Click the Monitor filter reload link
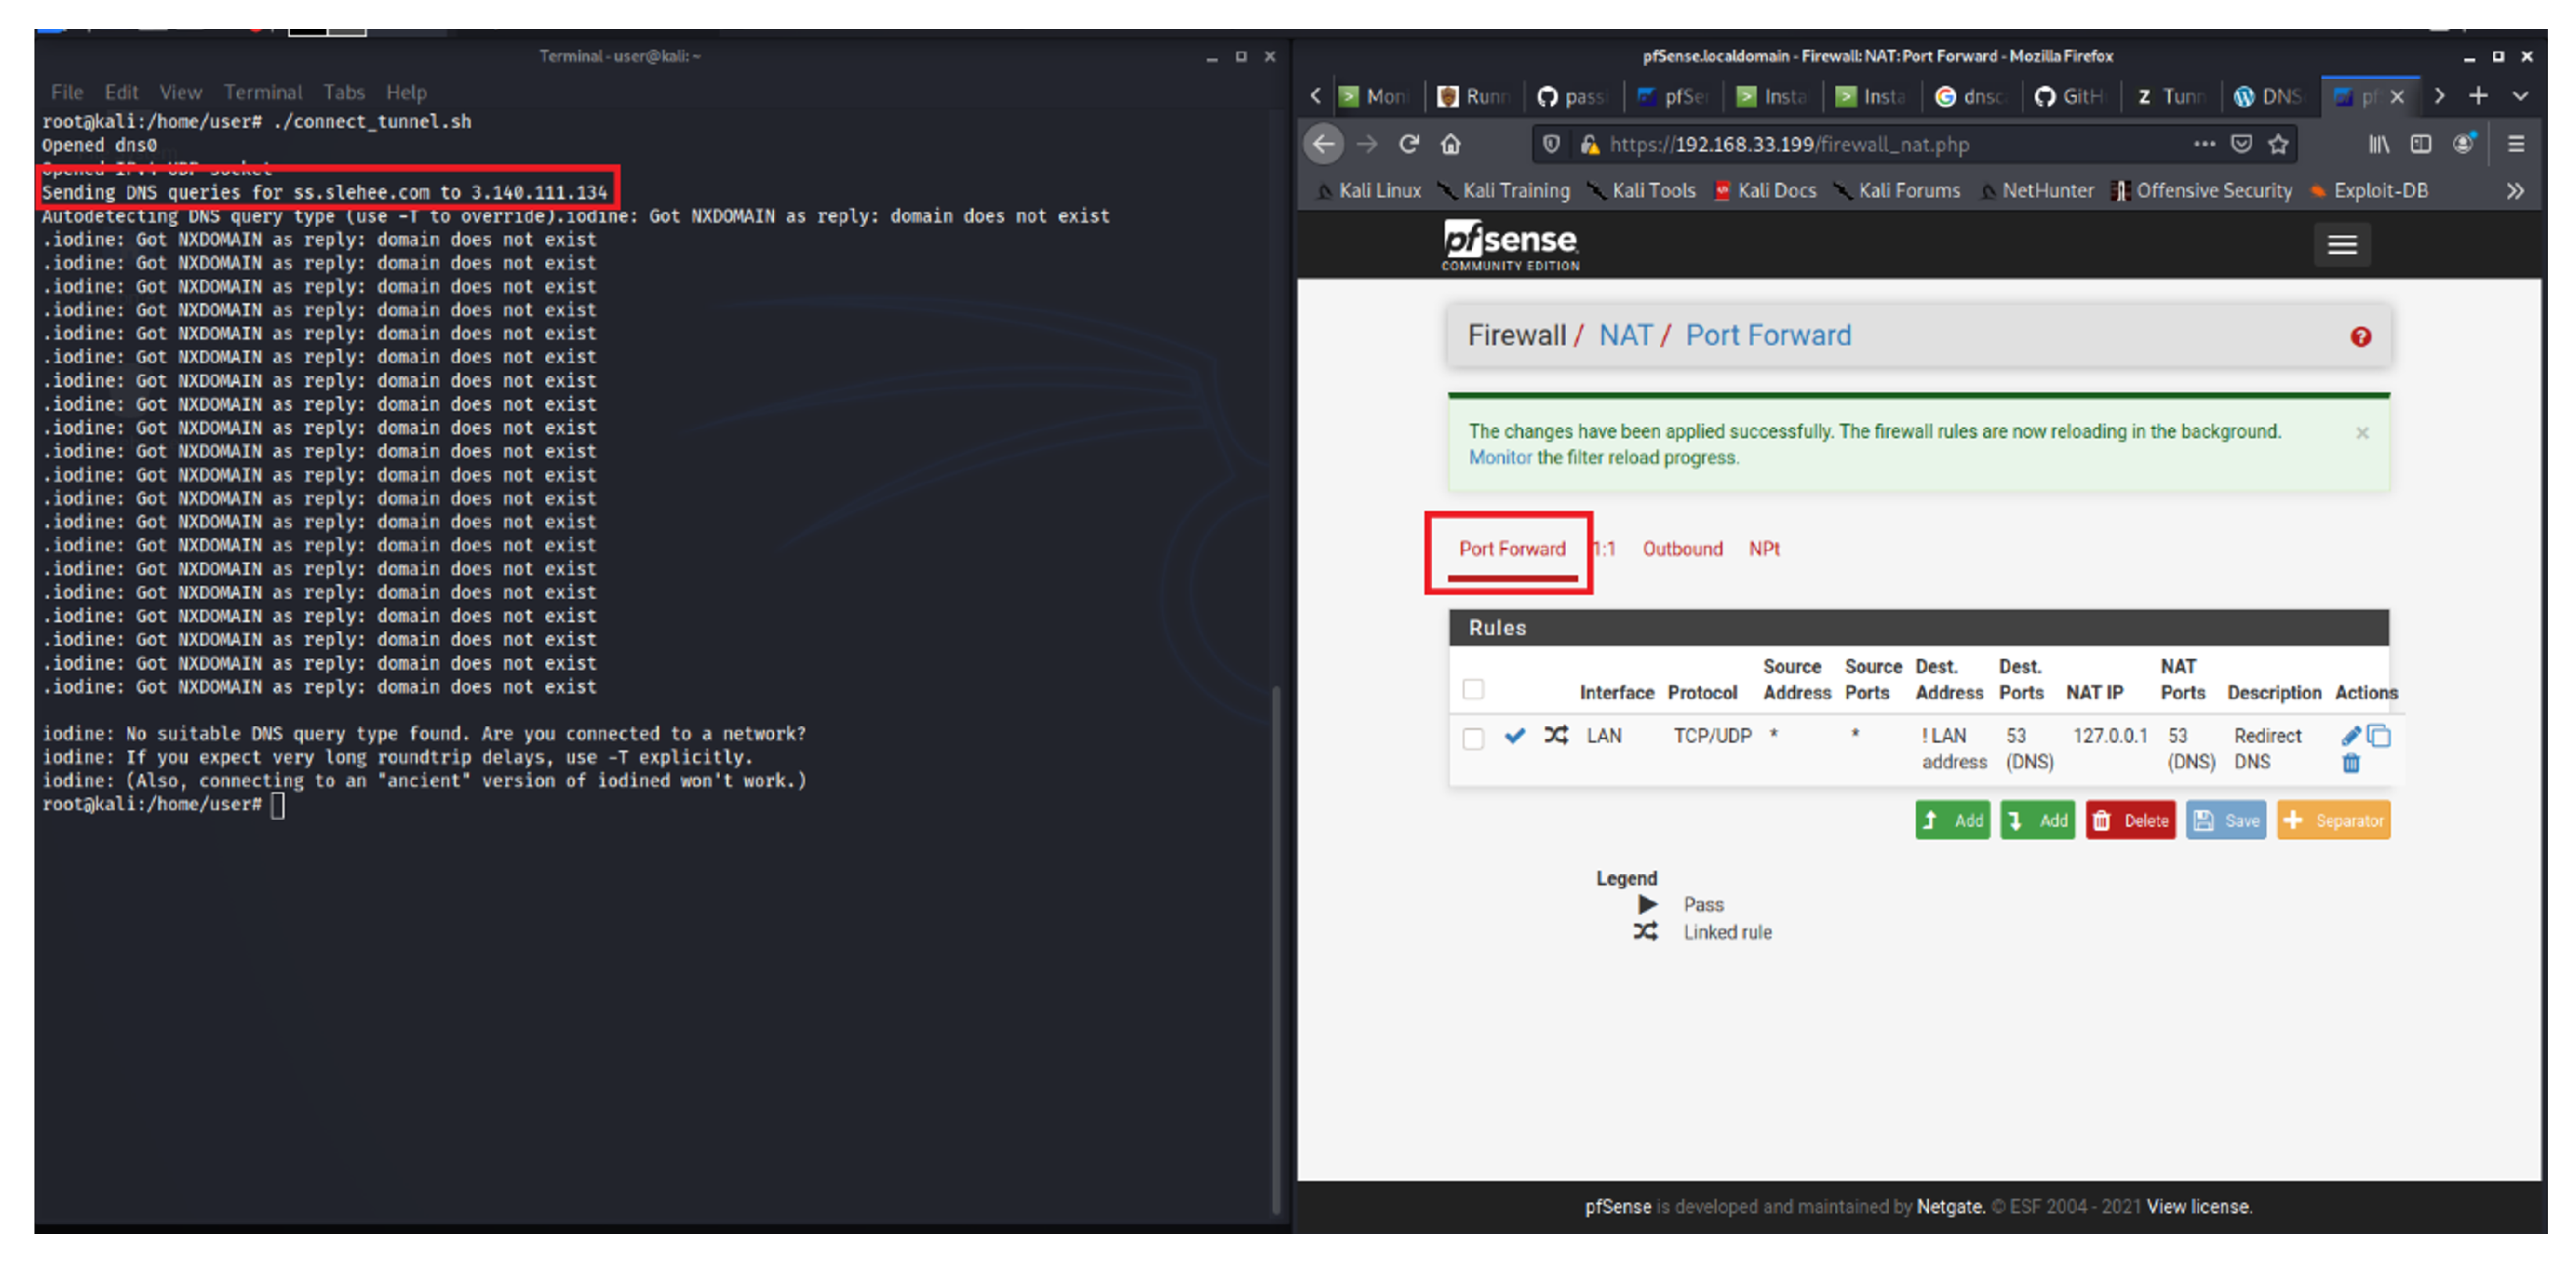This screenshot has height=1267, width=2576. click(x=1499, y=457)
